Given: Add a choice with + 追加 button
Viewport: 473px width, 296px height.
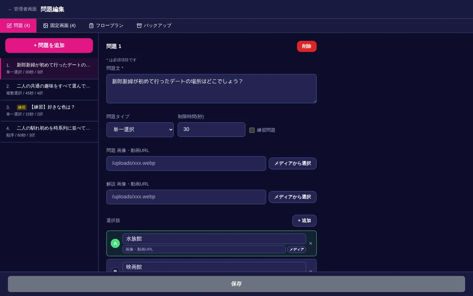Looking at the screenshot, I should tap(304, 221).
